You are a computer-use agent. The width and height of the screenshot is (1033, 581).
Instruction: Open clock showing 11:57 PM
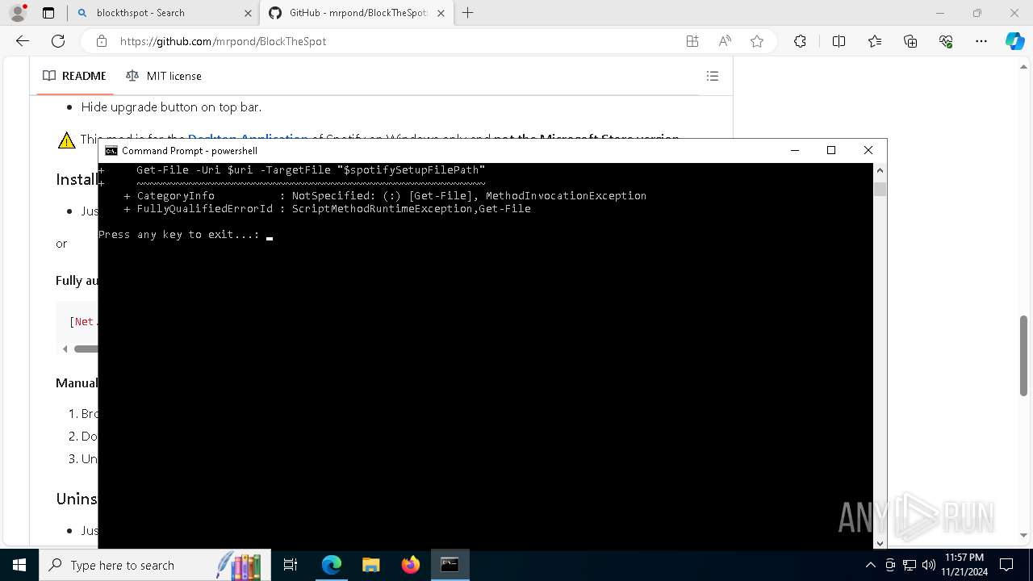tap(964, 565)
